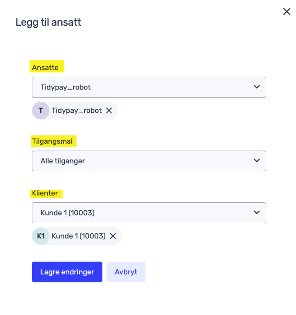The image size is (296, 315).
Task: Click the highlighted Klienter label
Action: (x=45, y=193)
